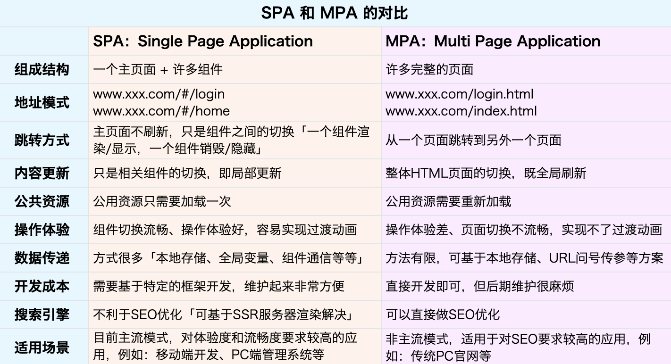This screenshot has height=364, width=671.
Task: Select the '数据传递' row label
Action: (42, 258)
